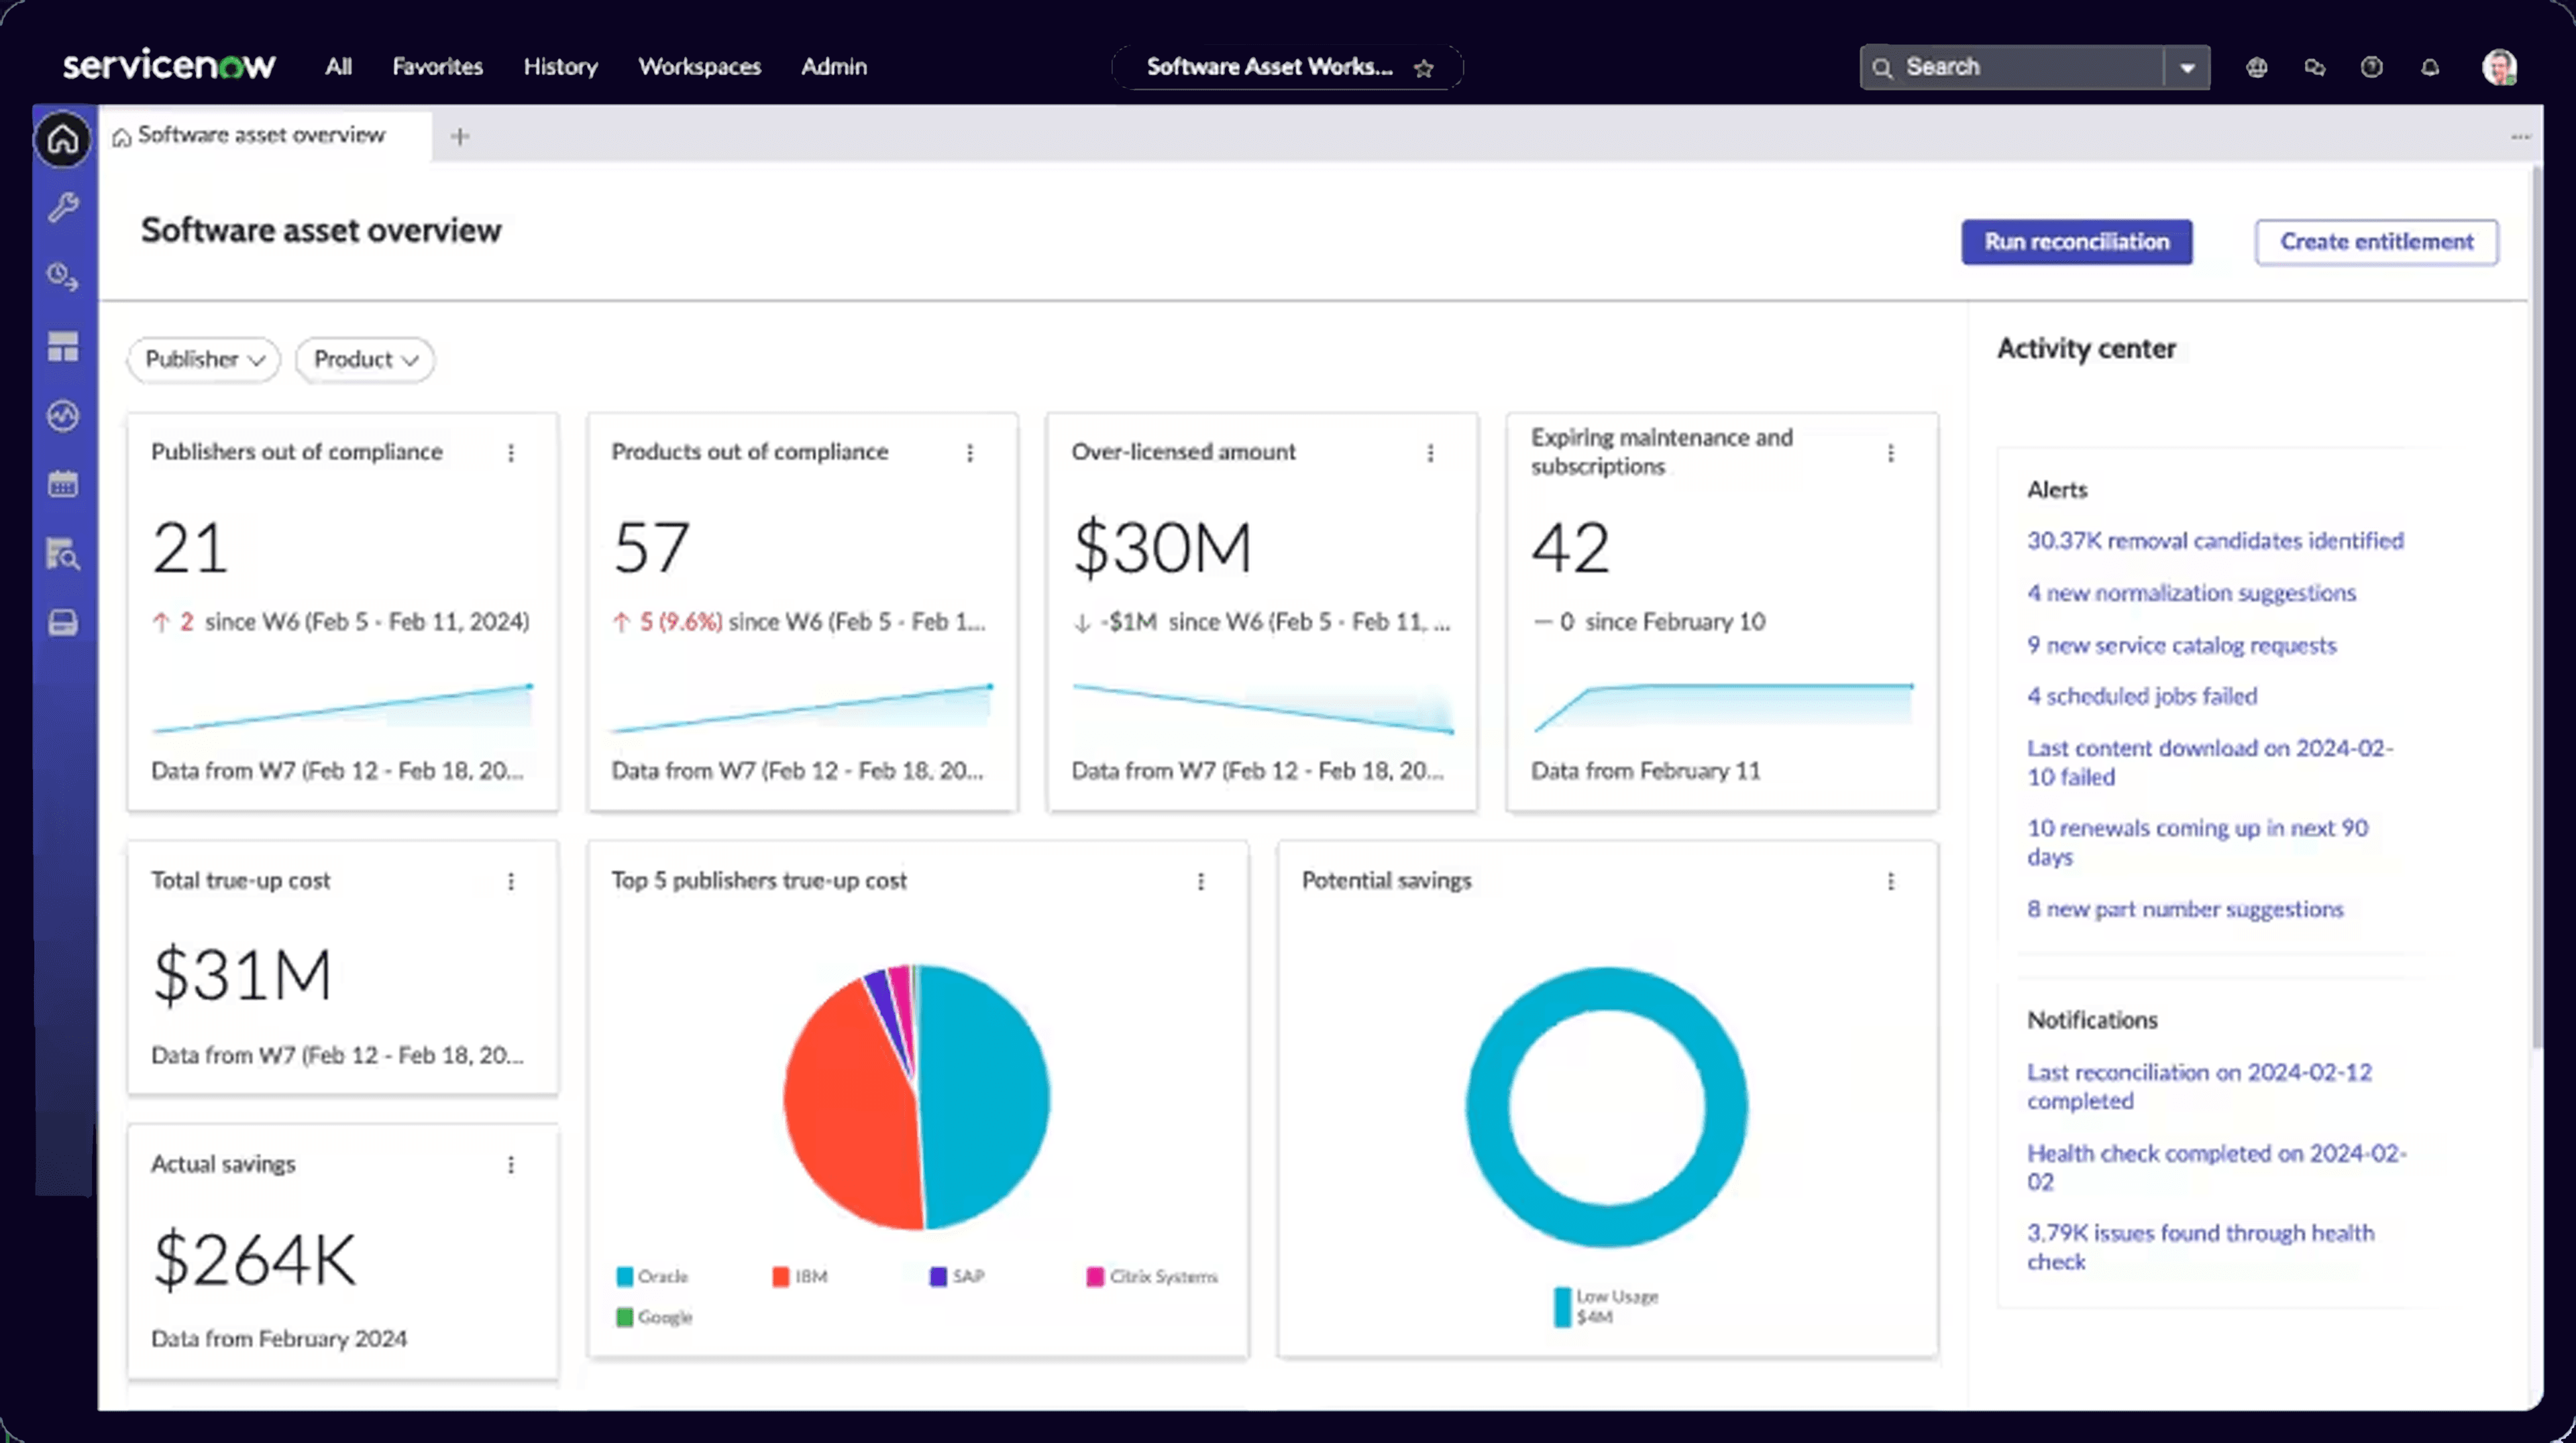
Task: Click the Run reconciliation button
Action: pyautogui.click(x=2077, y=242)
